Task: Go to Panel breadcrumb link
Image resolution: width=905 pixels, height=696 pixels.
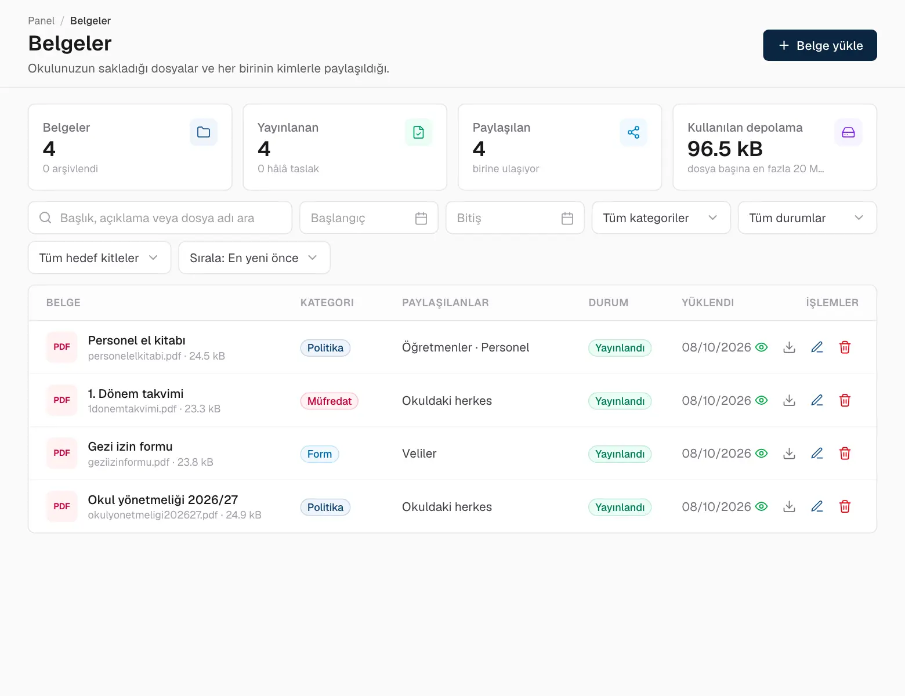Action: click(41, 21)
